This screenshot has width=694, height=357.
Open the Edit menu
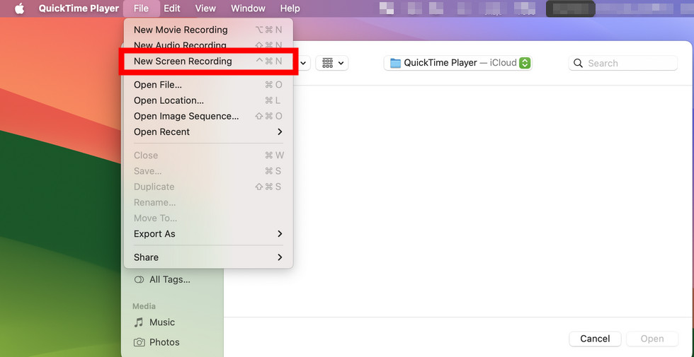tap(171, 8)
